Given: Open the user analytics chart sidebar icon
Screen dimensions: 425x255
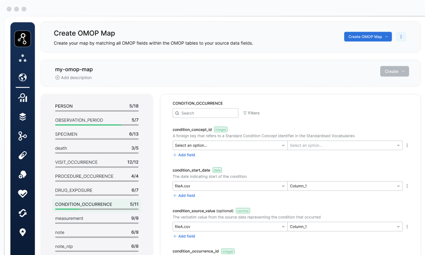Looking at the screenshot, I should point(23,98).
